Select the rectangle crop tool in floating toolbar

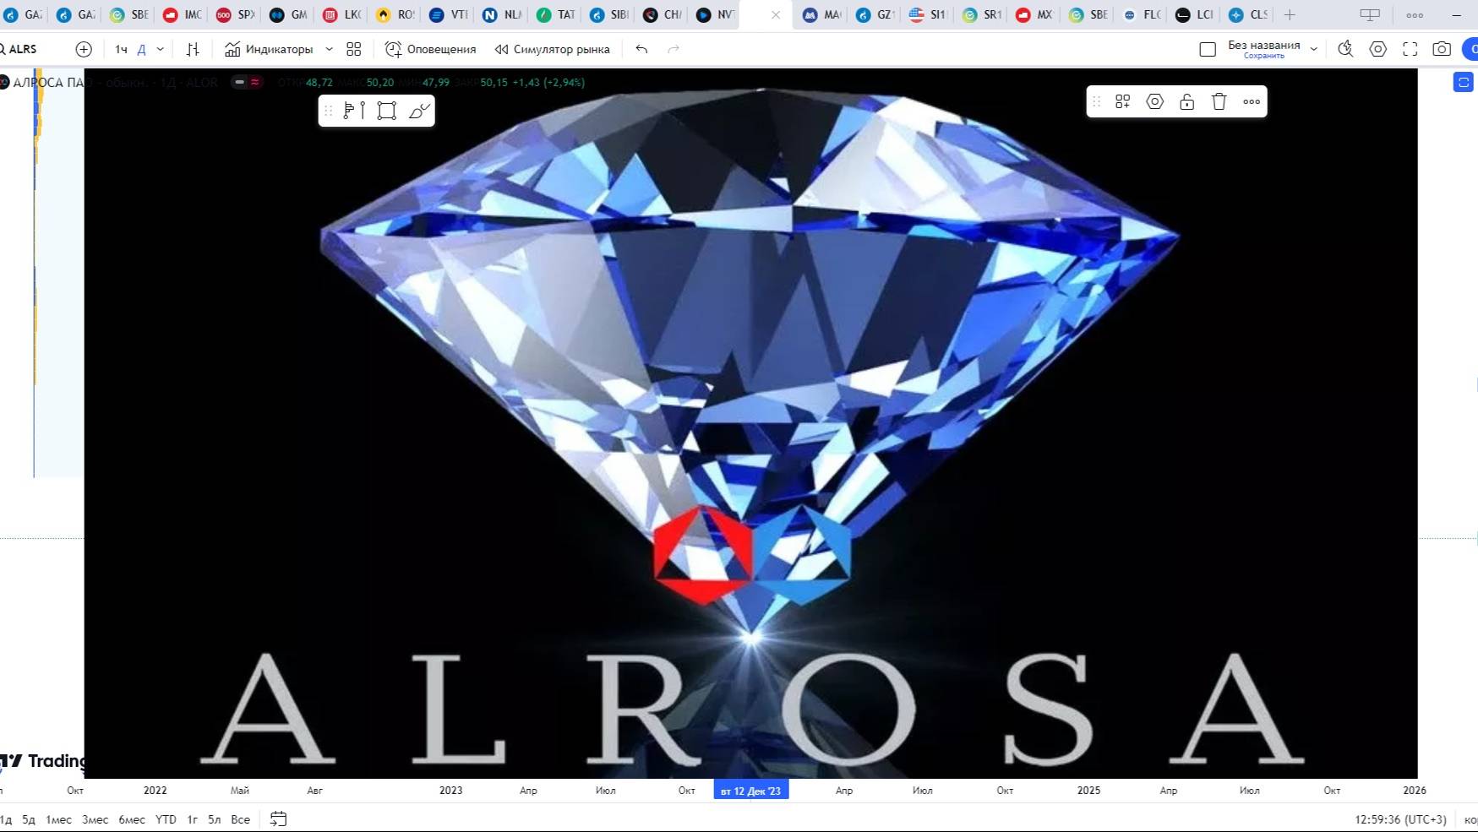[x=387, y=111]
